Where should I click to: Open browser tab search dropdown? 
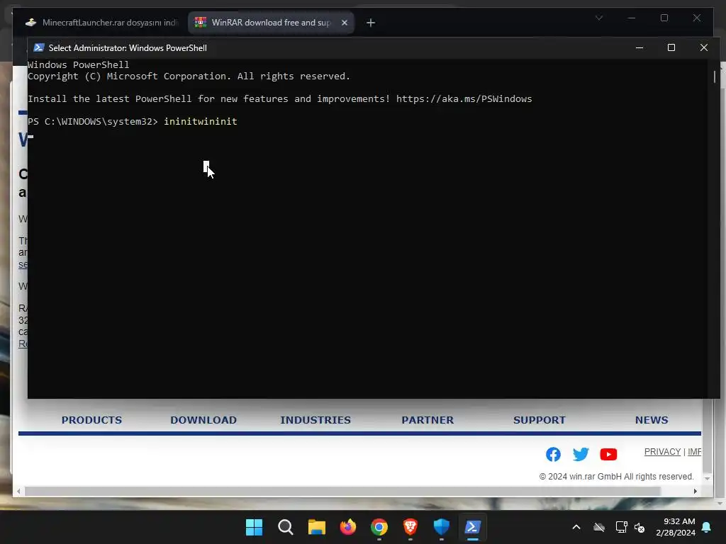[599, 18]
